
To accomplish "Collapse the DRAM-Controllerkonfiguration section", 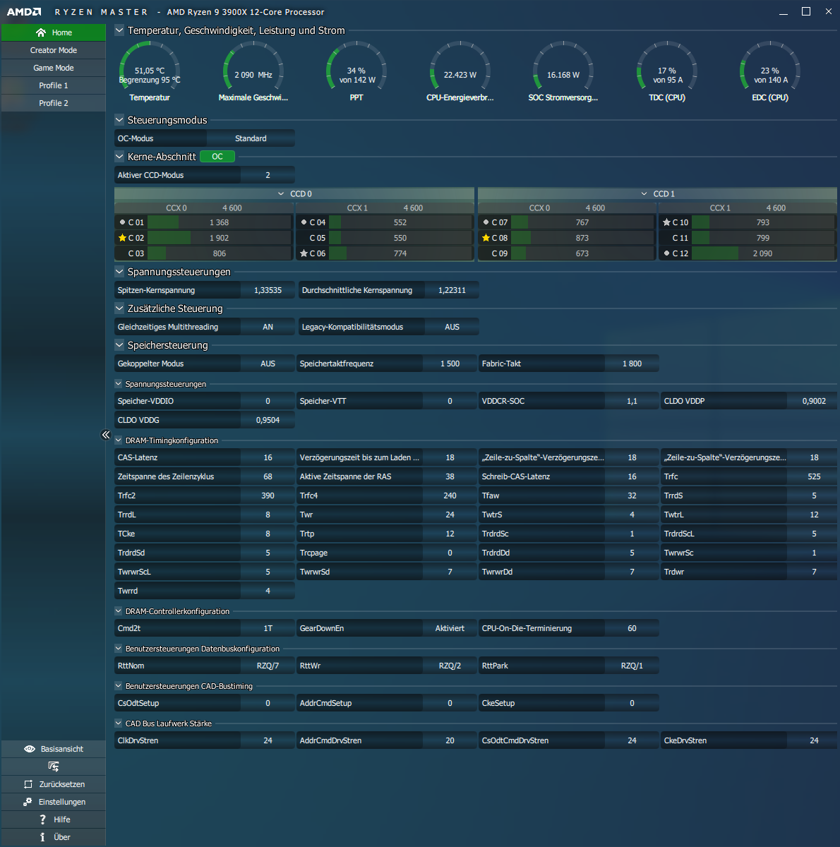I will (x=119, y=611).
